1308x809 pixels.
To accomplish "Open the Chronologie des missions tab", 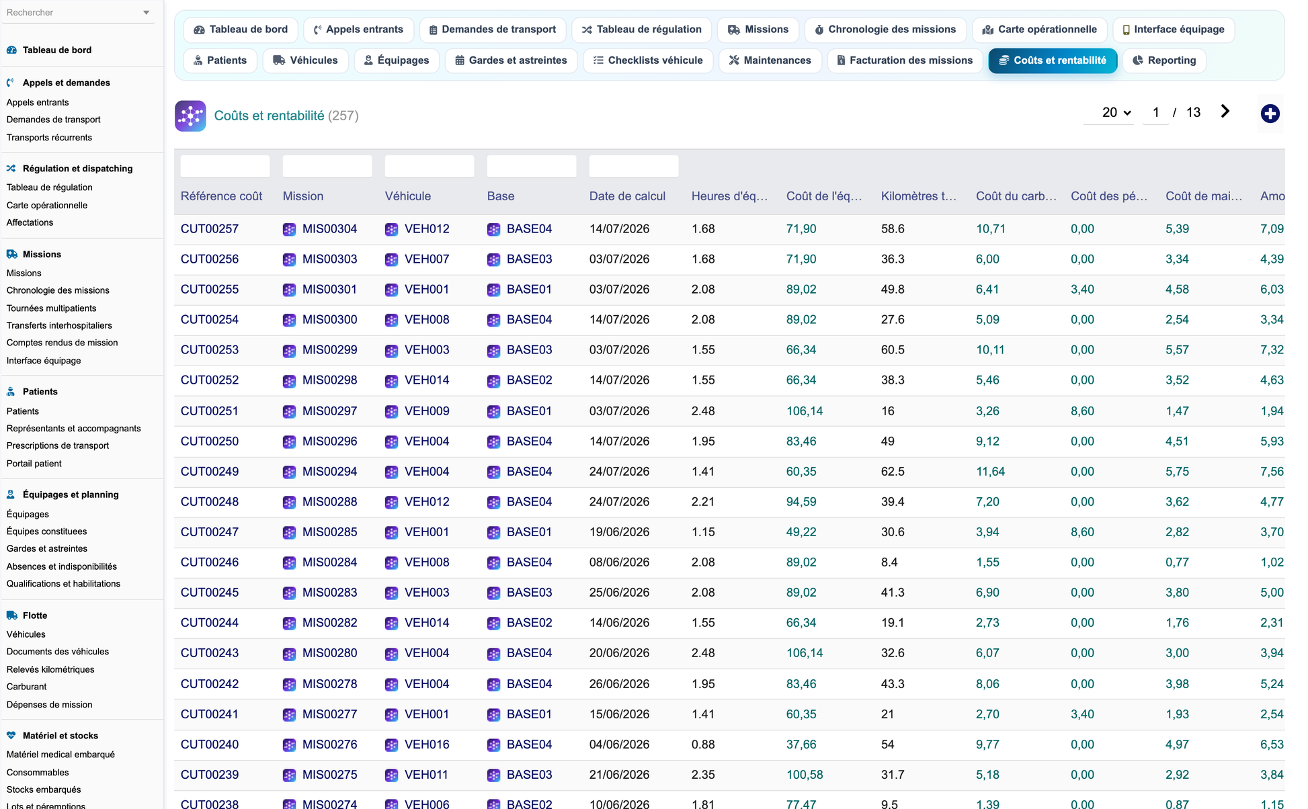I will 885,30.
